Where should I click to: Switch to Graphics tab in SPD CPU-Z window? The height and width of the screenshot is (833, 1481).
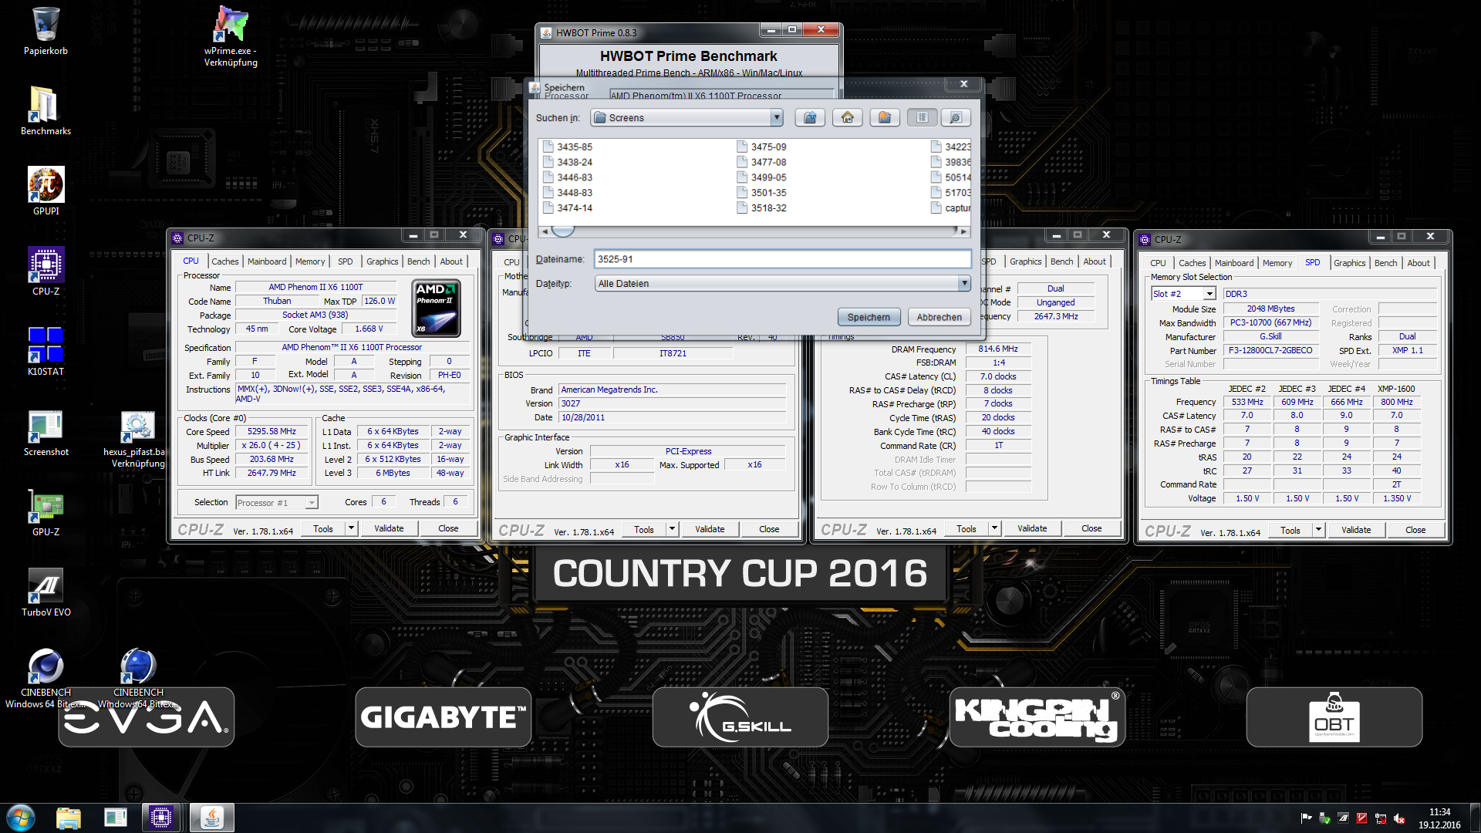pyautogui.click(x=1350, y=263)
